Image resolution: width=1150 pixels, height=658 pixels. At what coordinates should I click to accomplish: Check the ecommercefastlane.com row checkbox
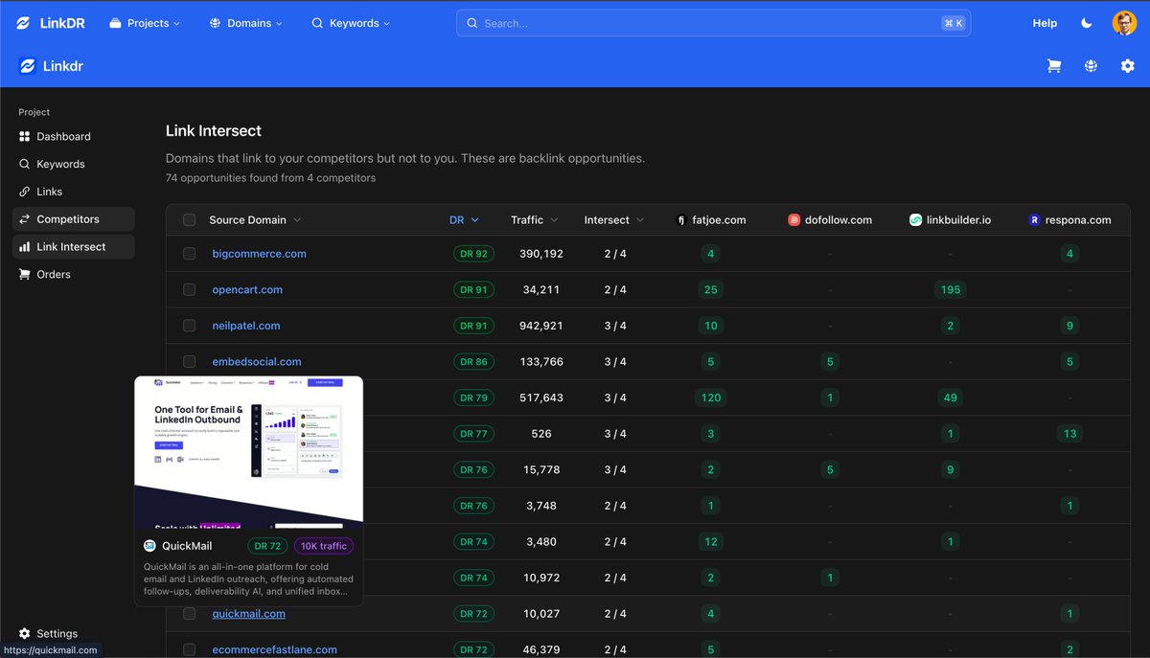tap(190, 649)
